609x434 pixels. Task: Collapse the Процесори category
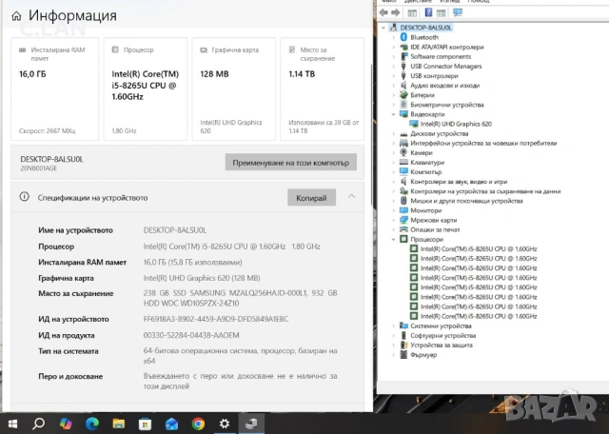[x=393, y=239]
